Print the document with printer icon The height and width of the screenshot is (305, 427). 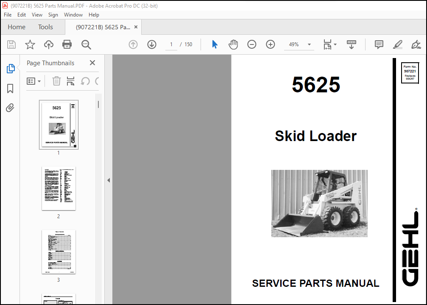coord(67,44)
